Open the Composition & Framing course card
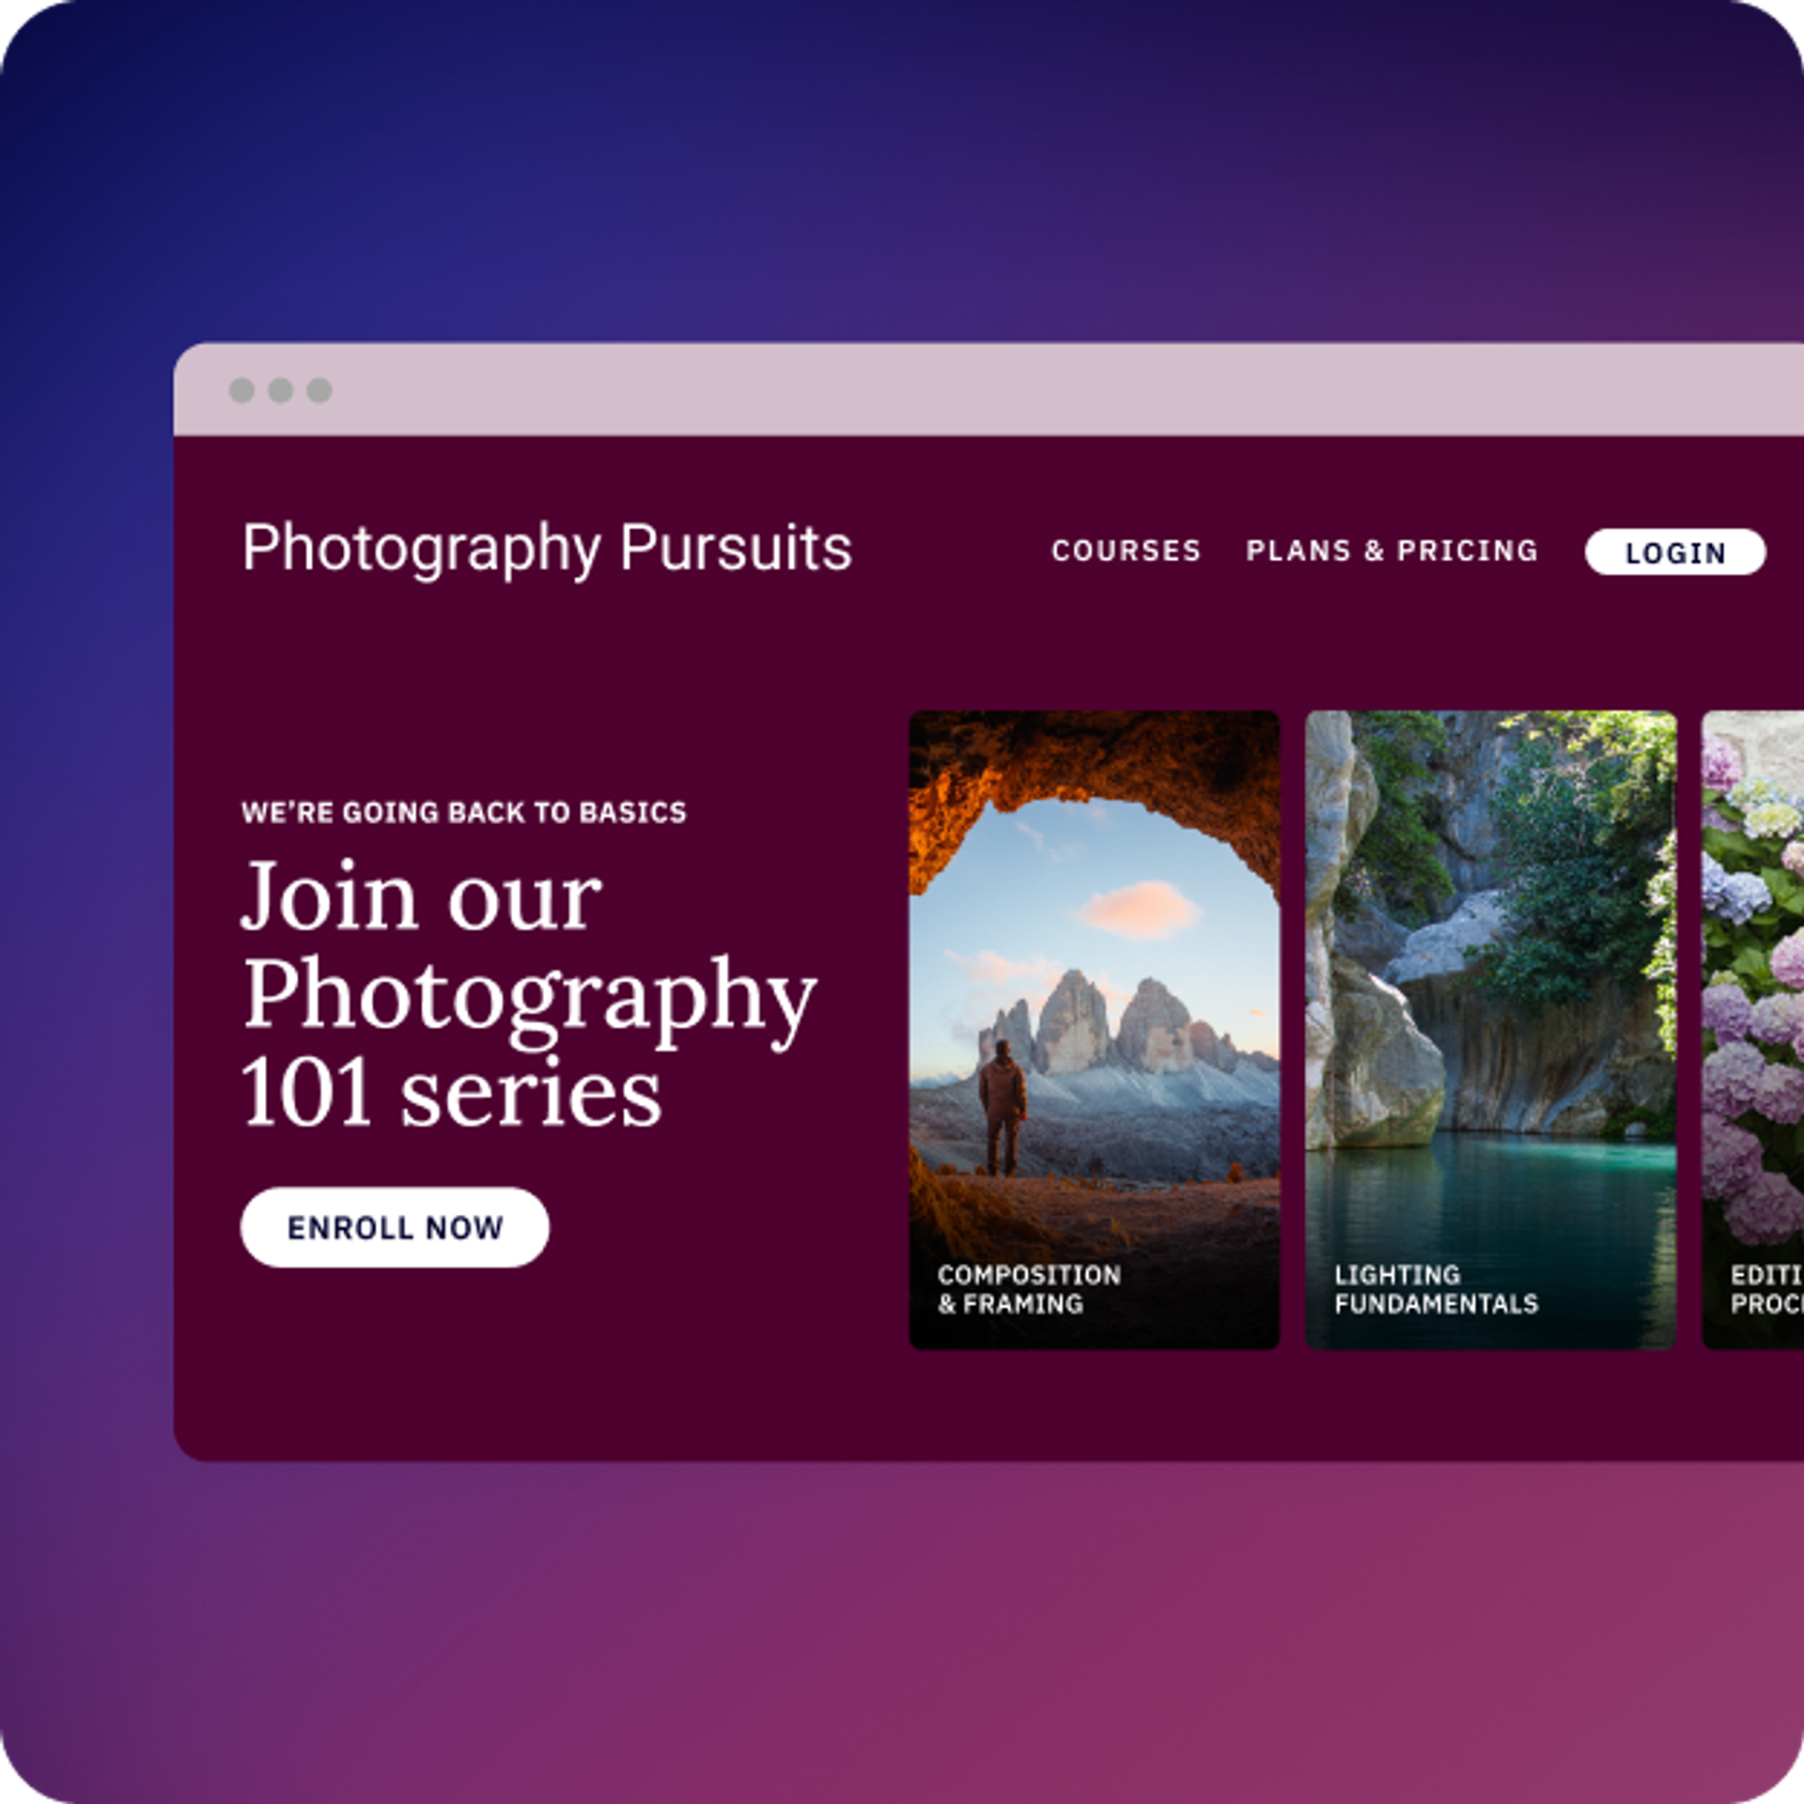 (1095, 1030)
